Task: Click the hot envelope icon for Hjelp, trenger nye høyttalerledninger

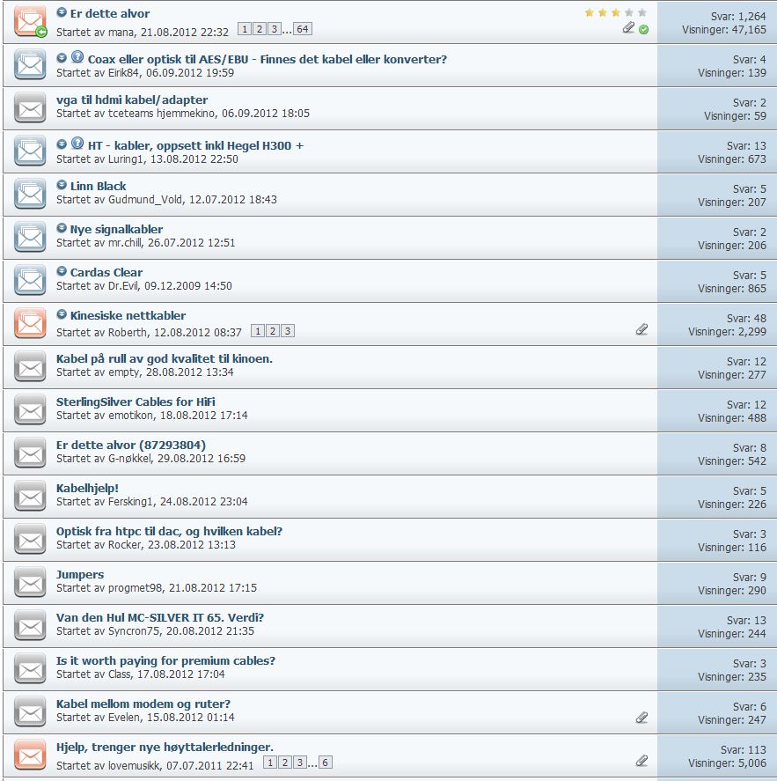Action: coord(30,755)
